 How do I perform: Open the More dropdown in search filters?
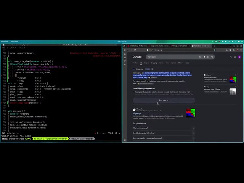[x=180, y=63]
